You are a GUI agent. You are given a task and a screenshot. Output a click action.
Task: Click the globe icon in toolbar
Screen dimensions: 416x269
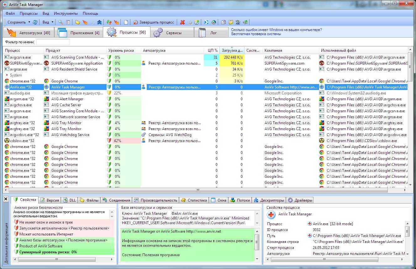pyautogui.click(x=214, y=22)
